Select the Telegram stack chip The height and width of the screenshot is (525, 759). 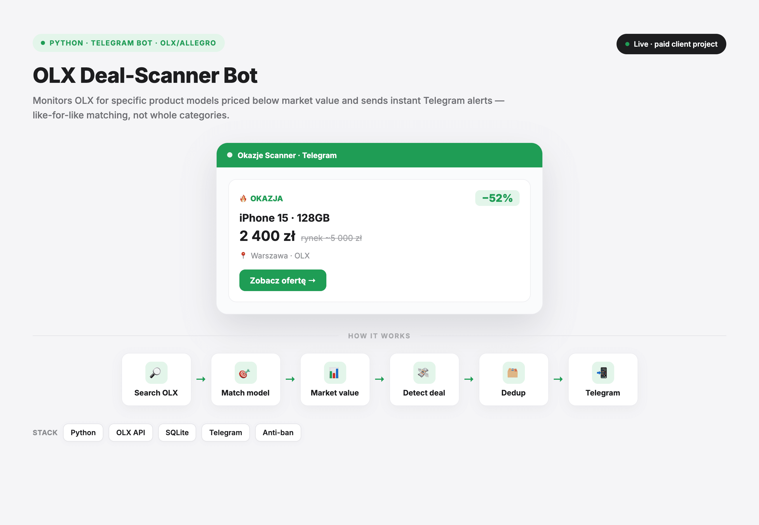point(225,432)
